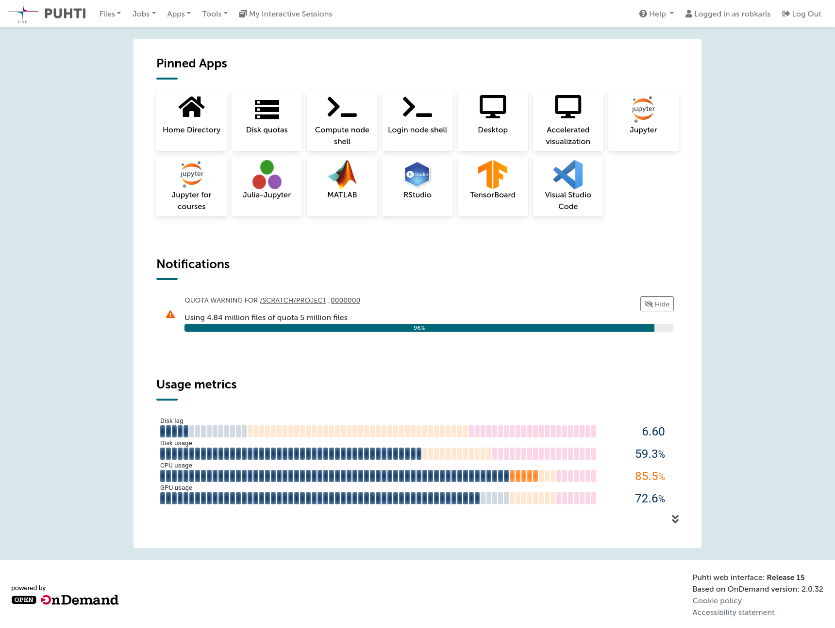Open the Jobs dropdown menu
The image size is (835, 628).
[144, 14]
